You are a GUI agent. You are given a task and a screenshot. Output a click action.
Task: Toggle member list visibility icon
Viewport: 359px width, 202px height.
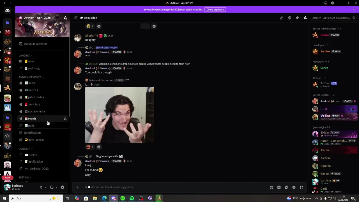click(x=305, y=18)
